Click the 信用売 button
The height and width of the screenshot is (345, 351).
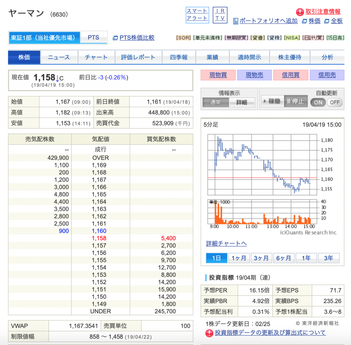coord(327,75)
